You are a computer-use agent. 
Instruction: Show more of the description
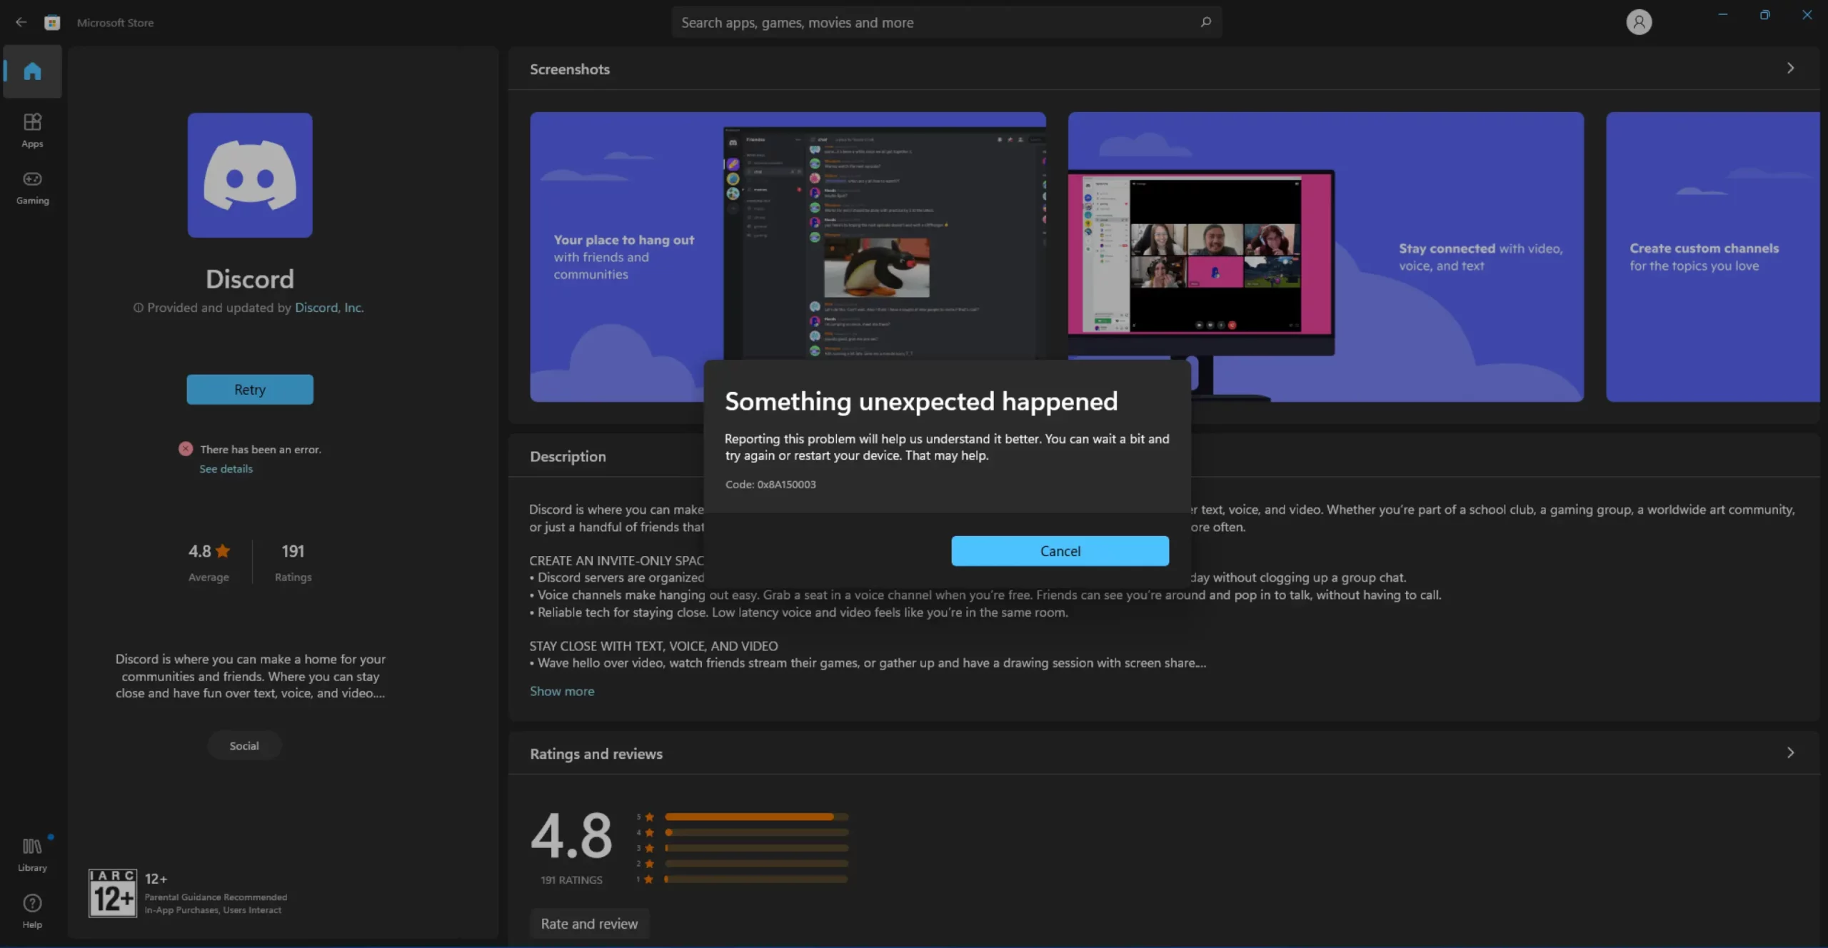point(561,691)
